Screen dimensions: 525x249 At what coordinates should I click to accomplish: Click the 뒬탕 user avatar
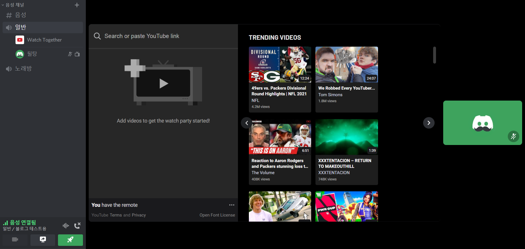(20, 54)
